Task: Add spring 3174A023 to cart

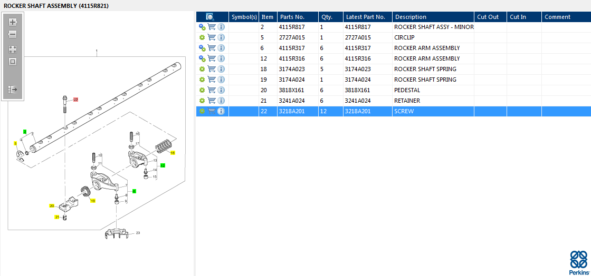Action: pos(212,69)
